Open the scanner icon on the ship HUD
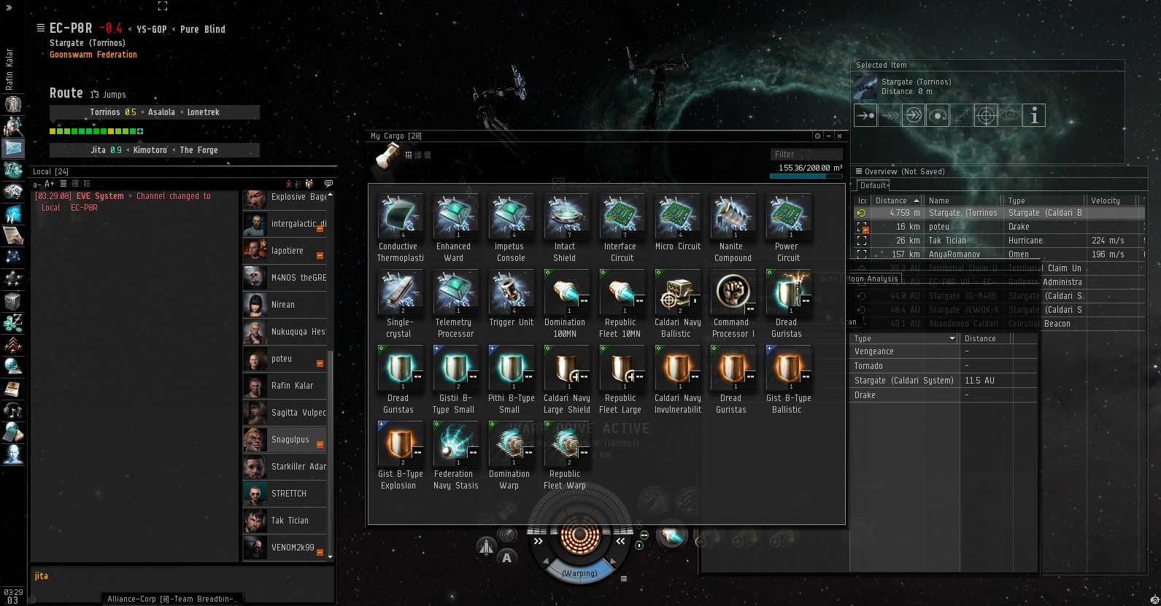The width and height of the screenshot is (1161, 606). click(506, 536)
